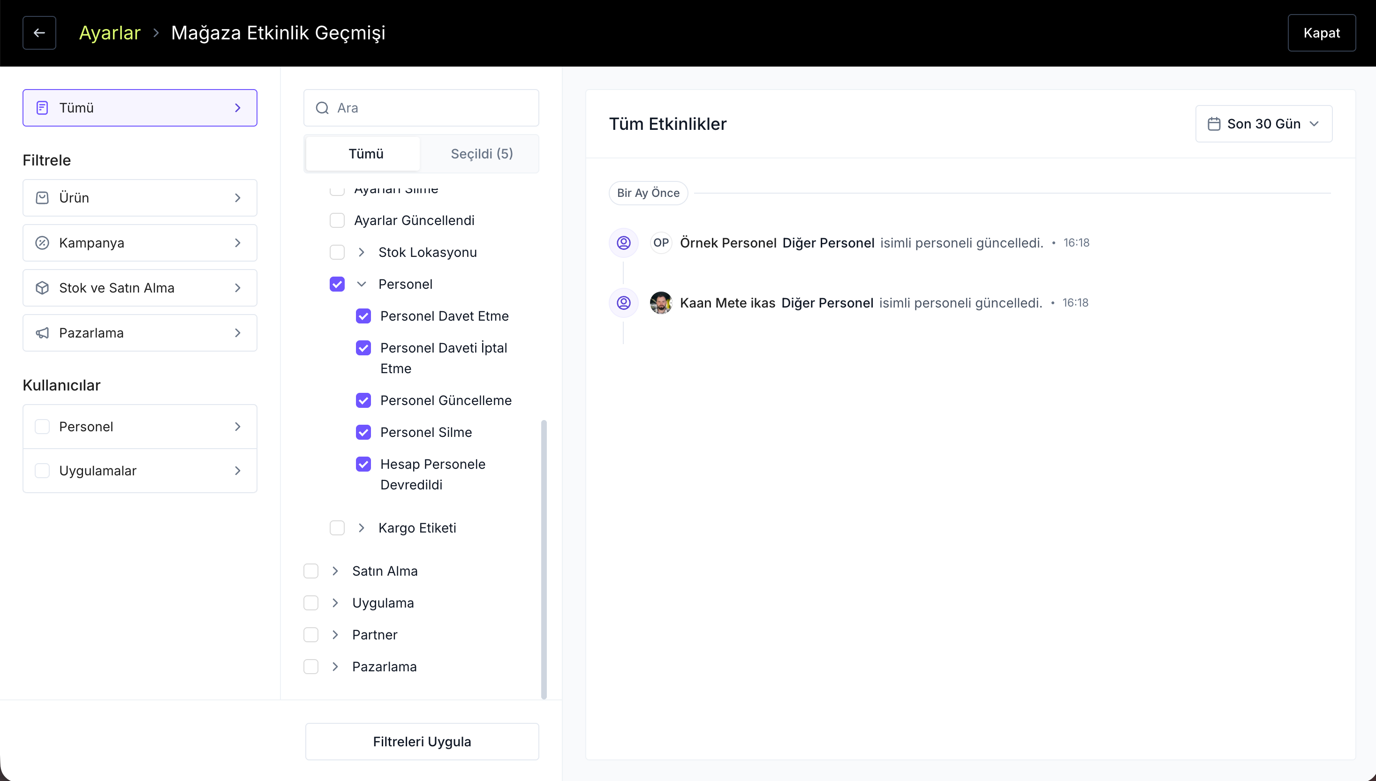Click the user icon on the Kaan Mete ikas event
This screenshot has height=781, width=1376.
coord(623,303)
